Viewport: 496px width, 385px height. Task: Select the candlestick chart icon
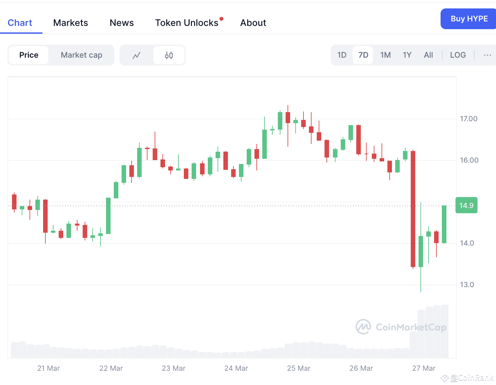pos(169,55)
